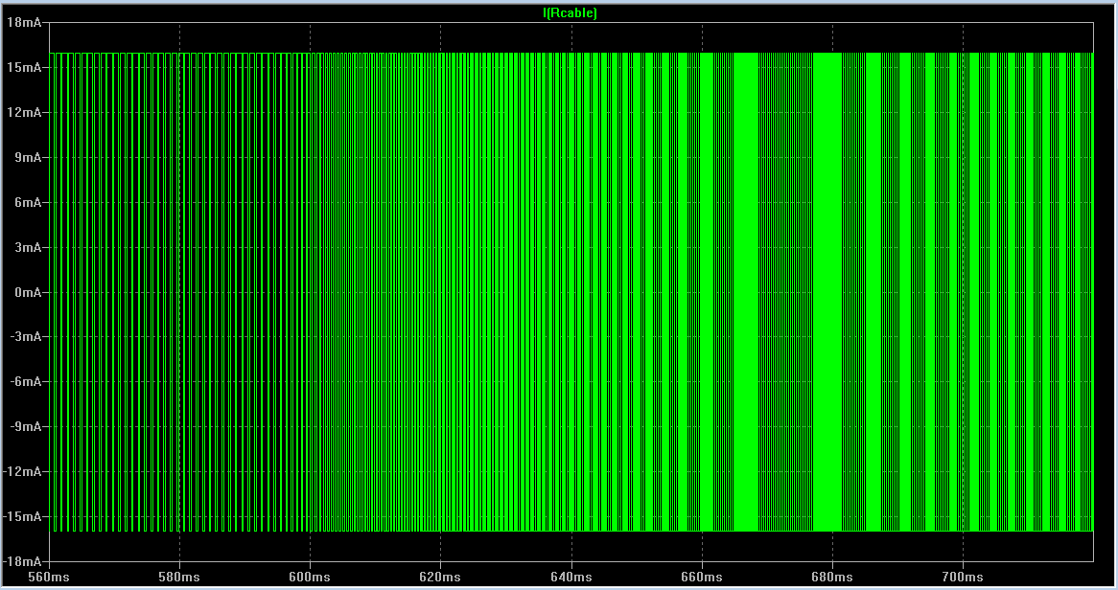
Task: Click the 15mA vertical axis label
Action: 24,67
